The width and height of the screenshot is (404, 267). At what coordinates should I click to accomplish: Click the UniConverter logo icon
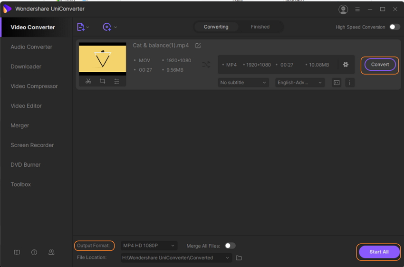click(7, 9)
